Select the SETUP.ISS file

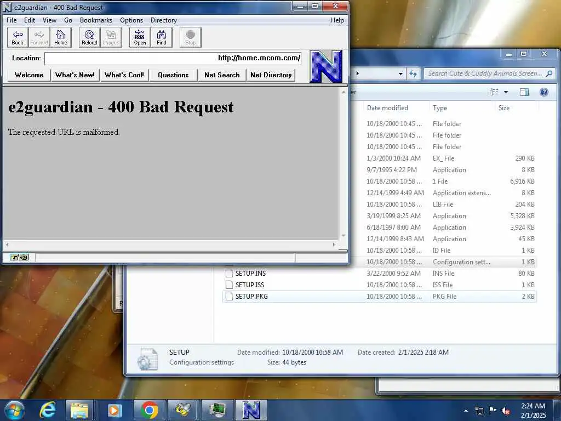380,285
